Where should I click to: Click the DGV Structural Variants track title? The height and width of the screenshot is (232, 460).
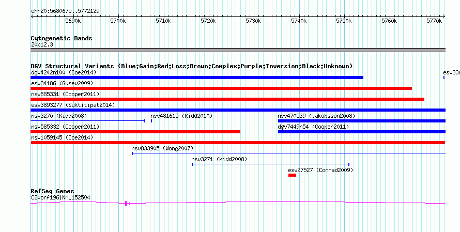(192, 66)
